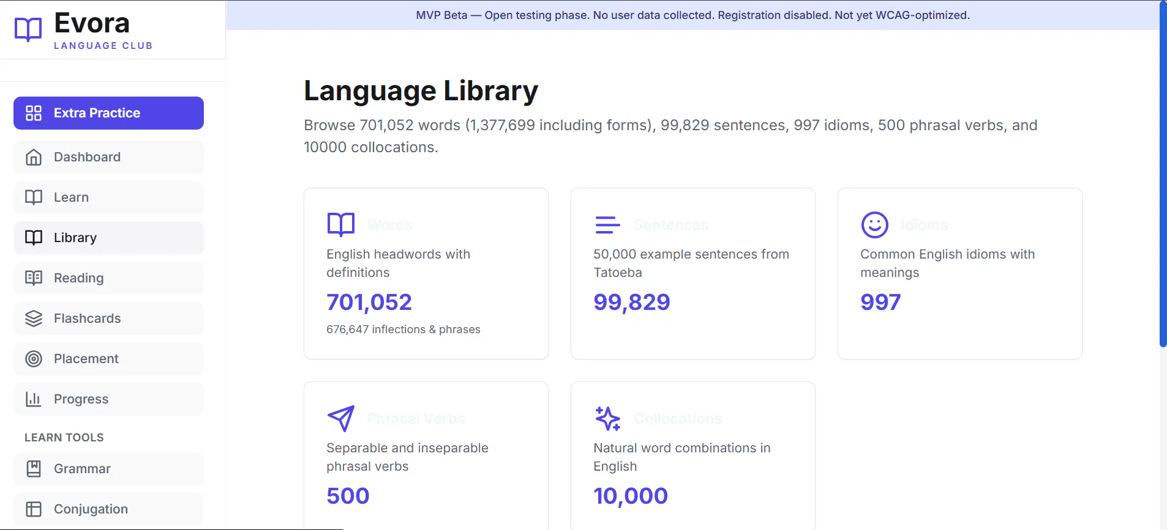The image size is (1167, 530).
Task: Click the Evora Language Club title
Action: coord(103,30)
